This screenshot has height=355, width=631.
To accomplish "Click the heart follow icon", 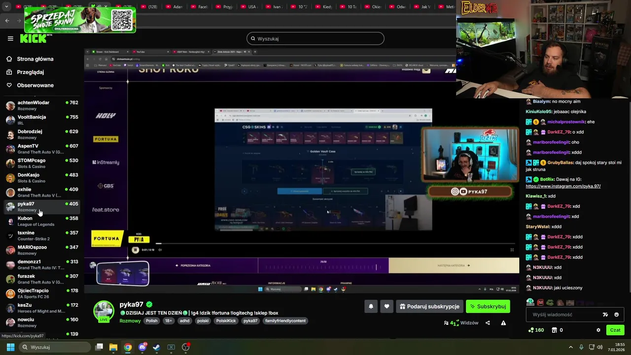I will 386,306.
